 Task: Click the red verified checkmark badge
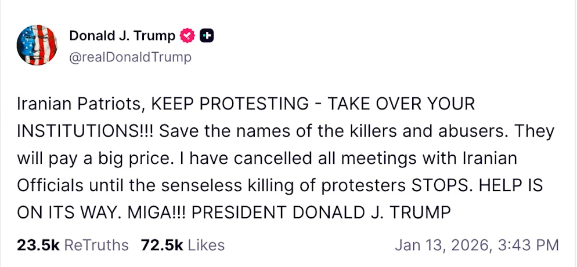point(186,36)
